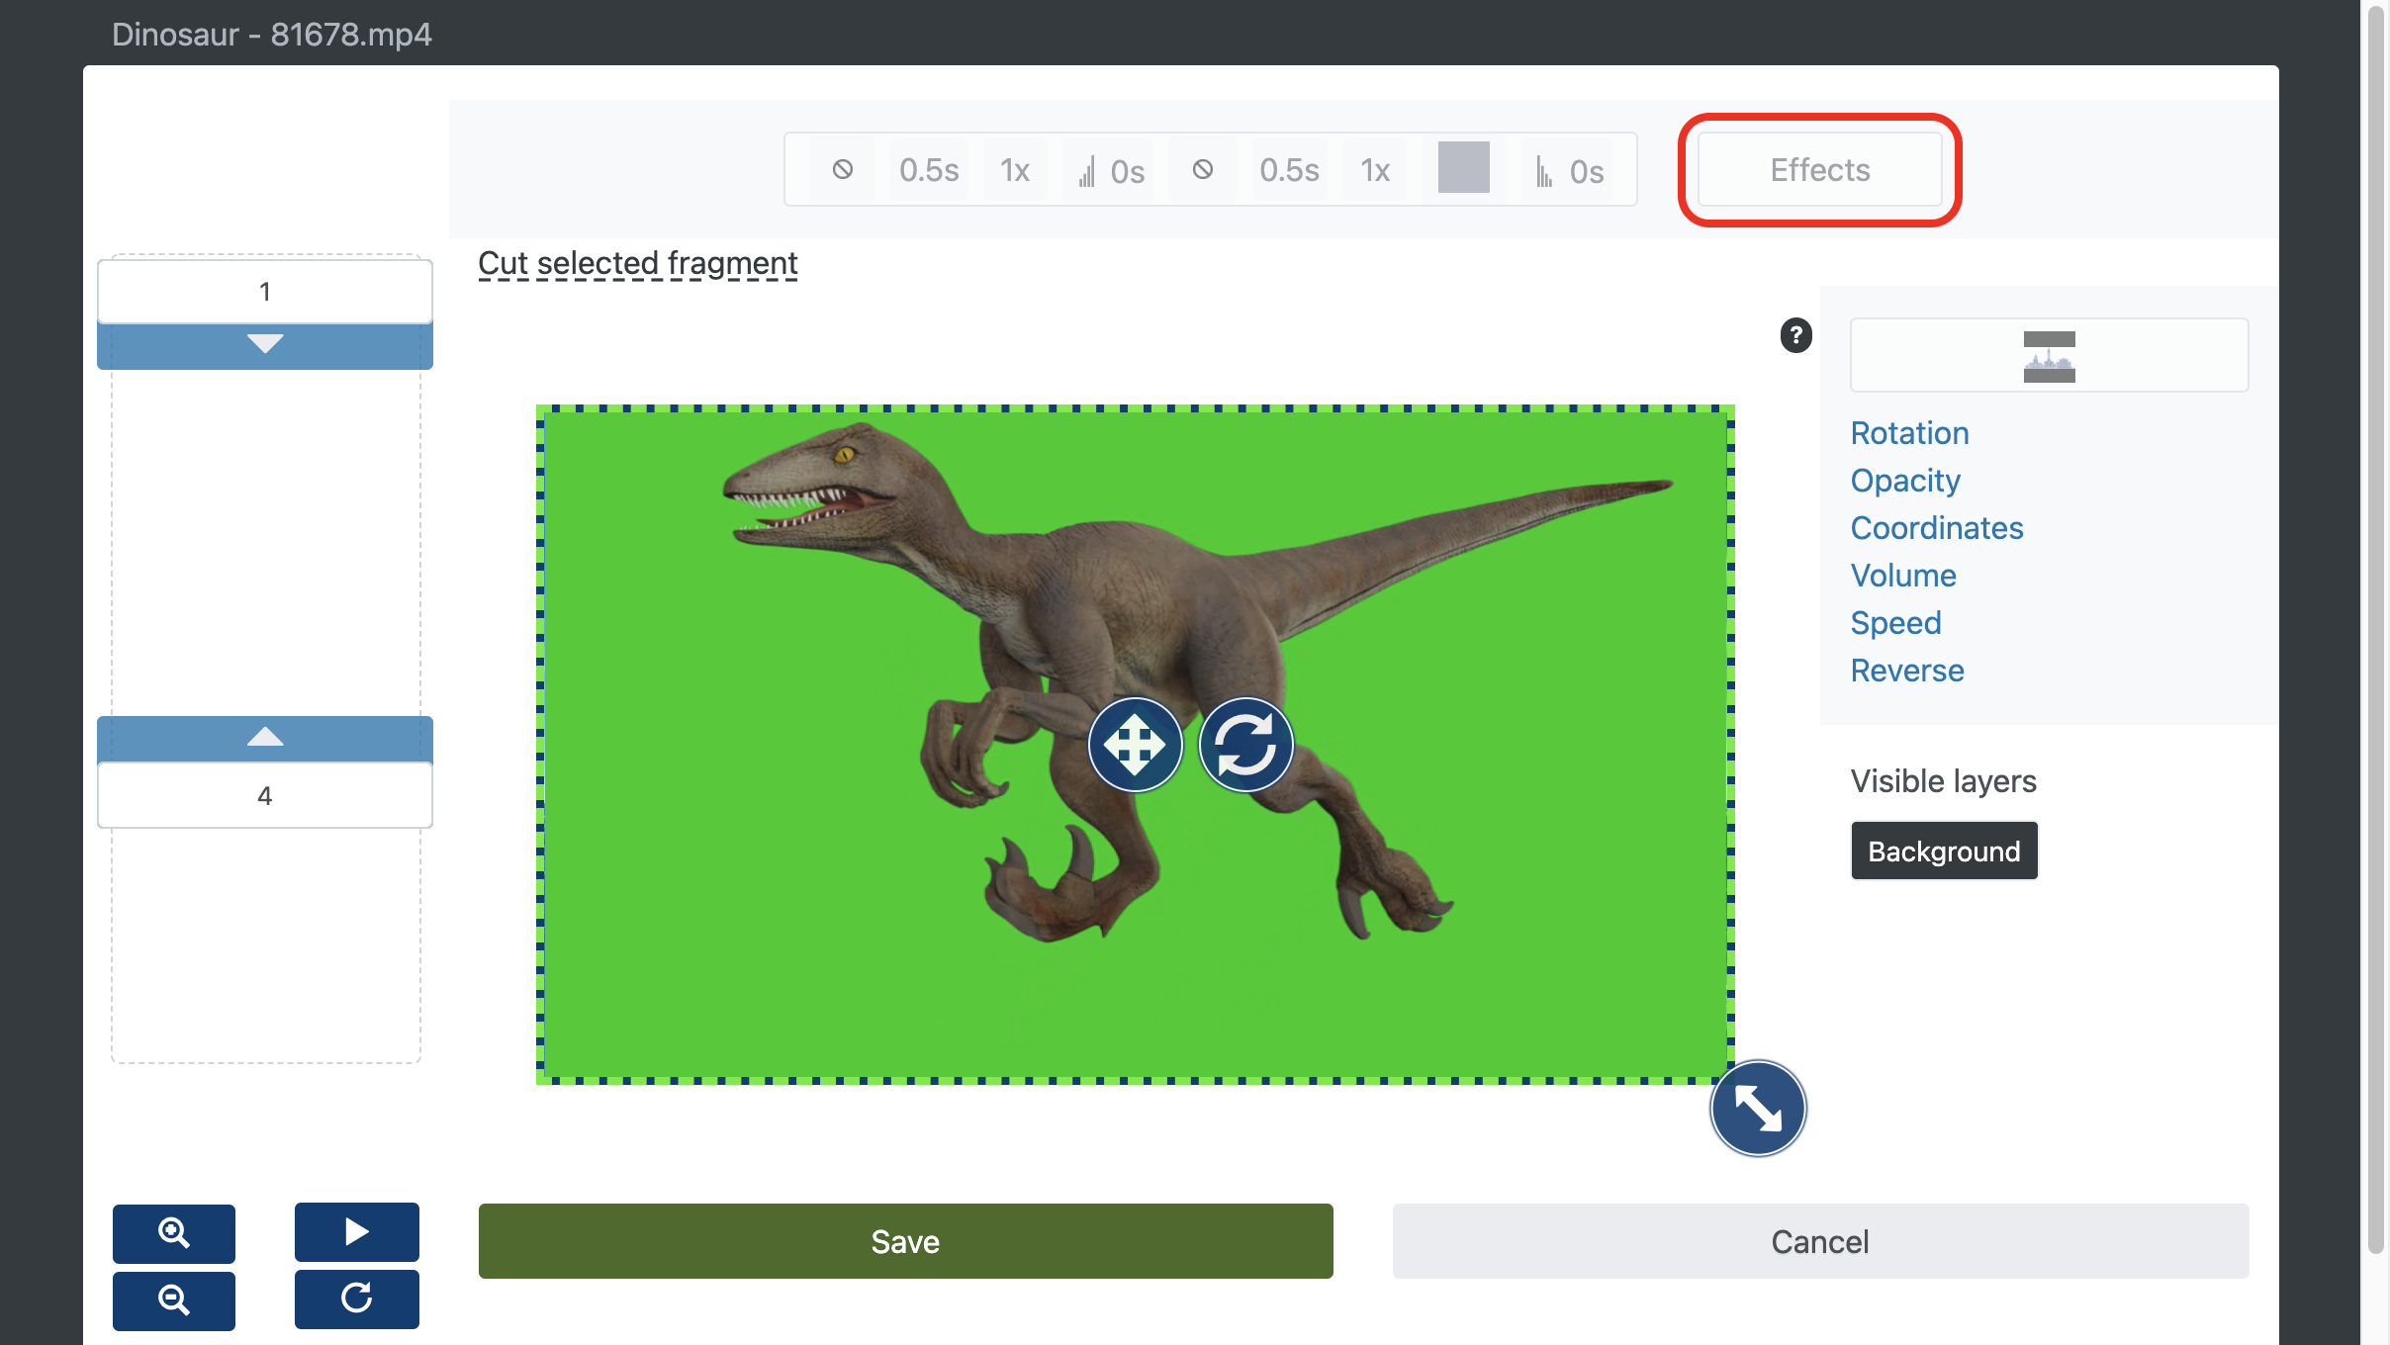Save the video edits
Viewport: 2390px width, 1345px height.
point(906,1241)
